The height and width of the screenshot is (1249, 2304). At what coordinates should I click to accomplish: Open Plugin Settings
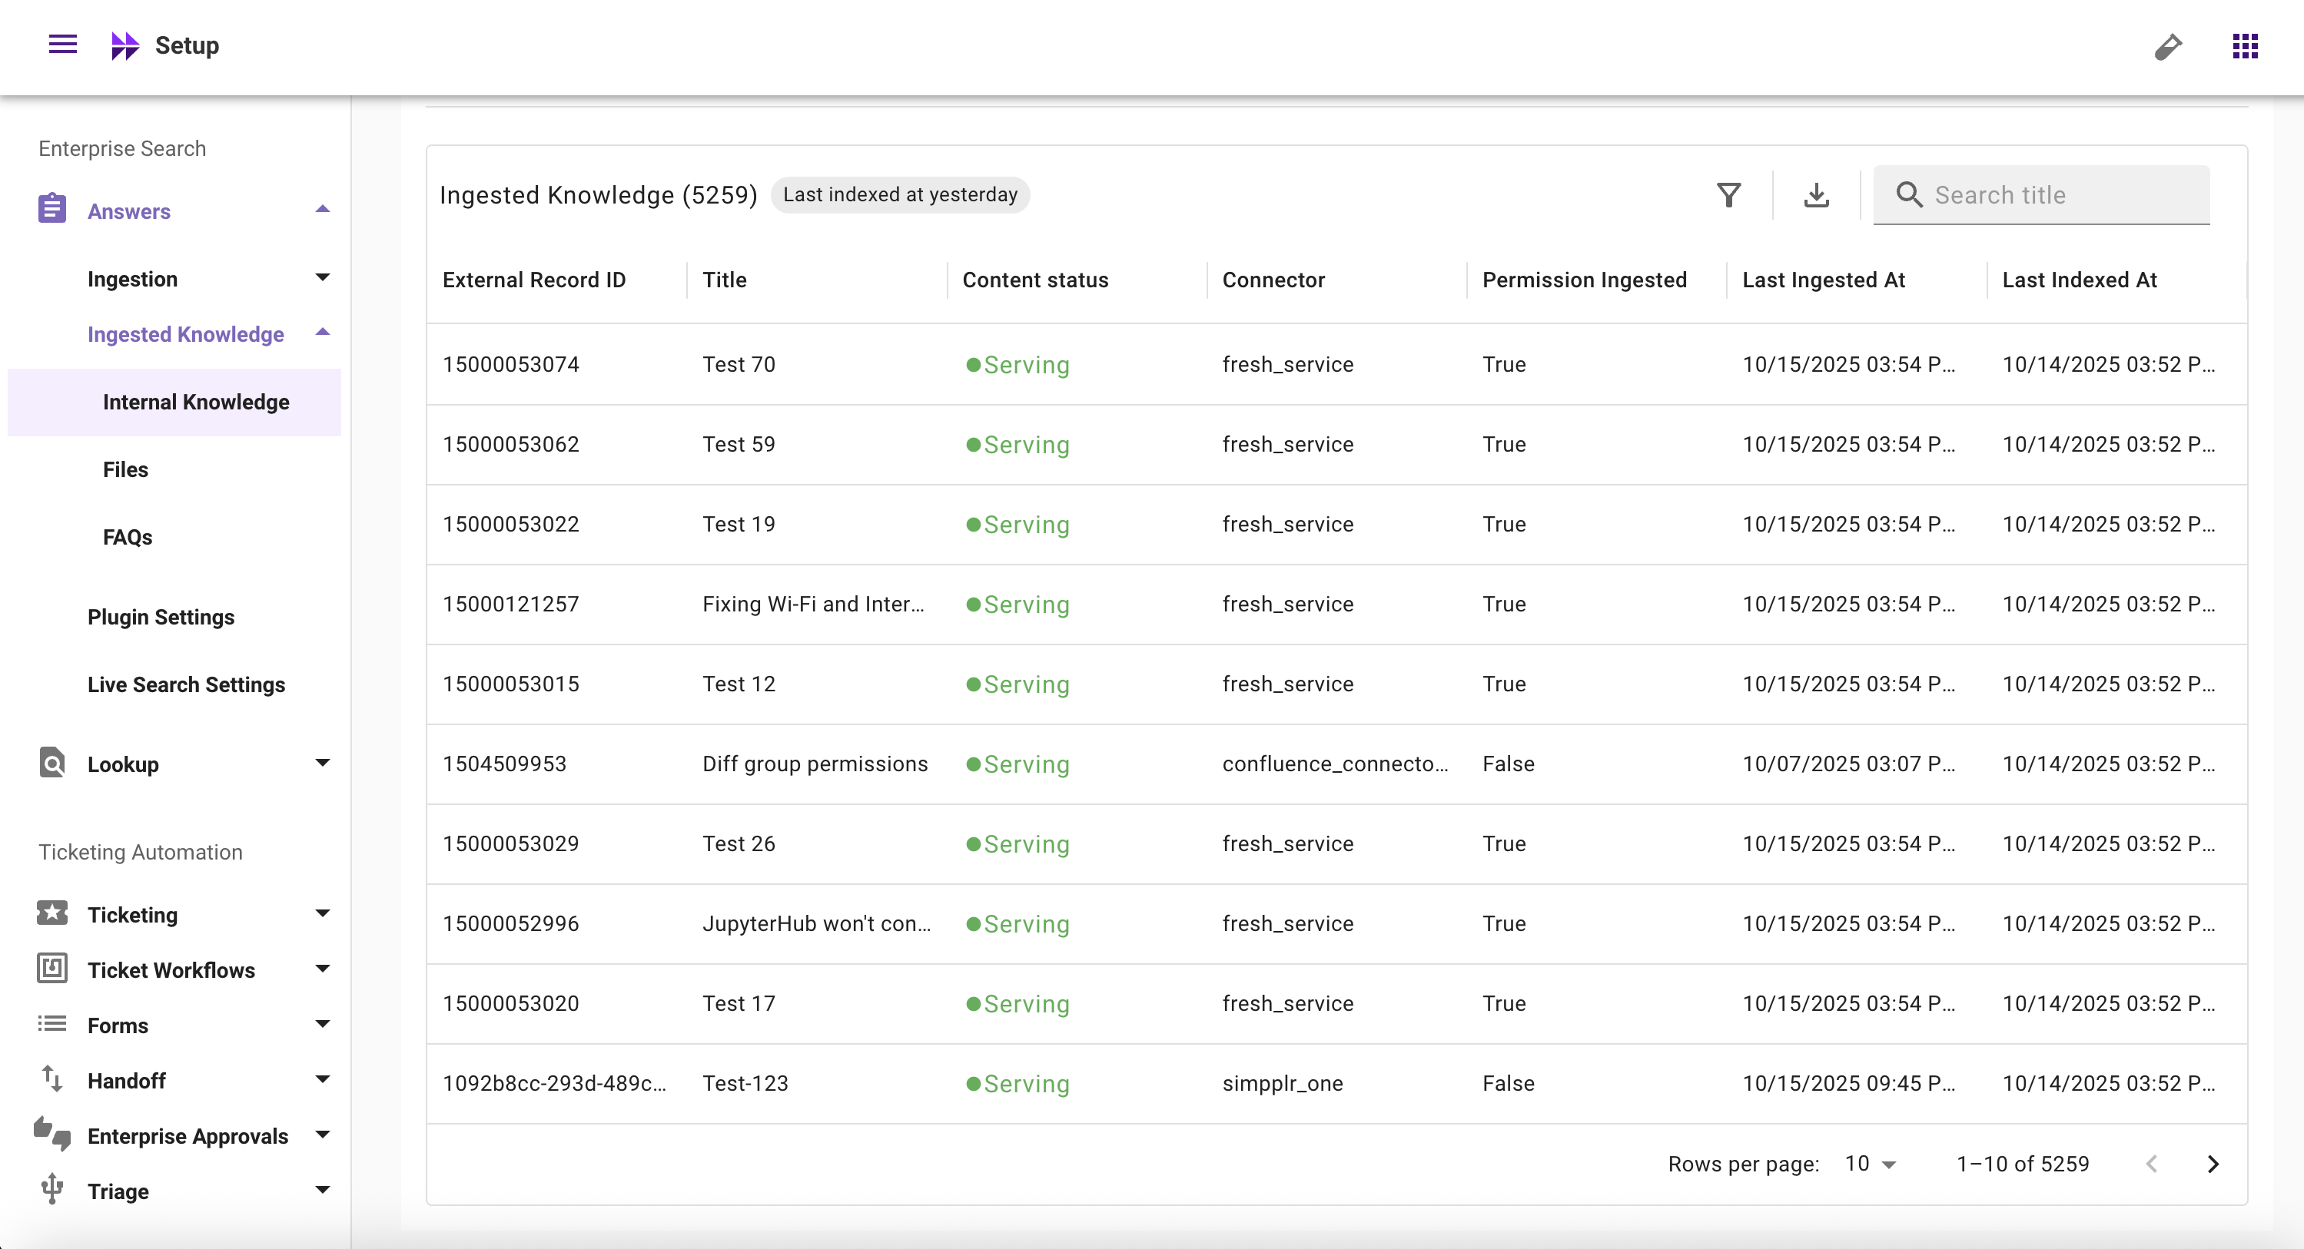tap(161, 617)
